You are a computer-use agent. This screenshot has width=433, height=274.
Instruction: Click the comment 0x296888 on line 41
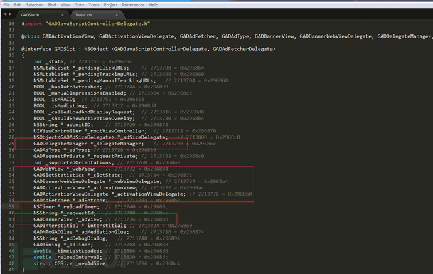tap(156, 219)
